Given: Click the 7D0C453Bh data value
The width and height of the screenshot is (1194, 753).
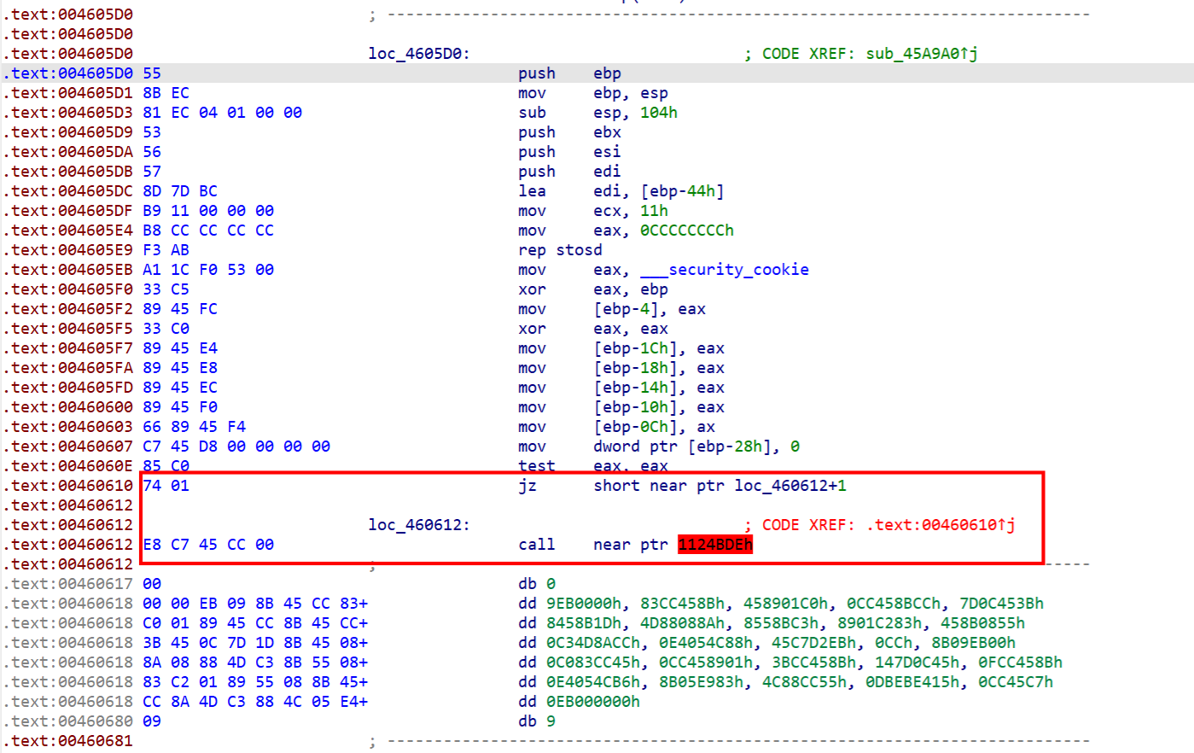Looking at the screenshot, I should 1001,604.
